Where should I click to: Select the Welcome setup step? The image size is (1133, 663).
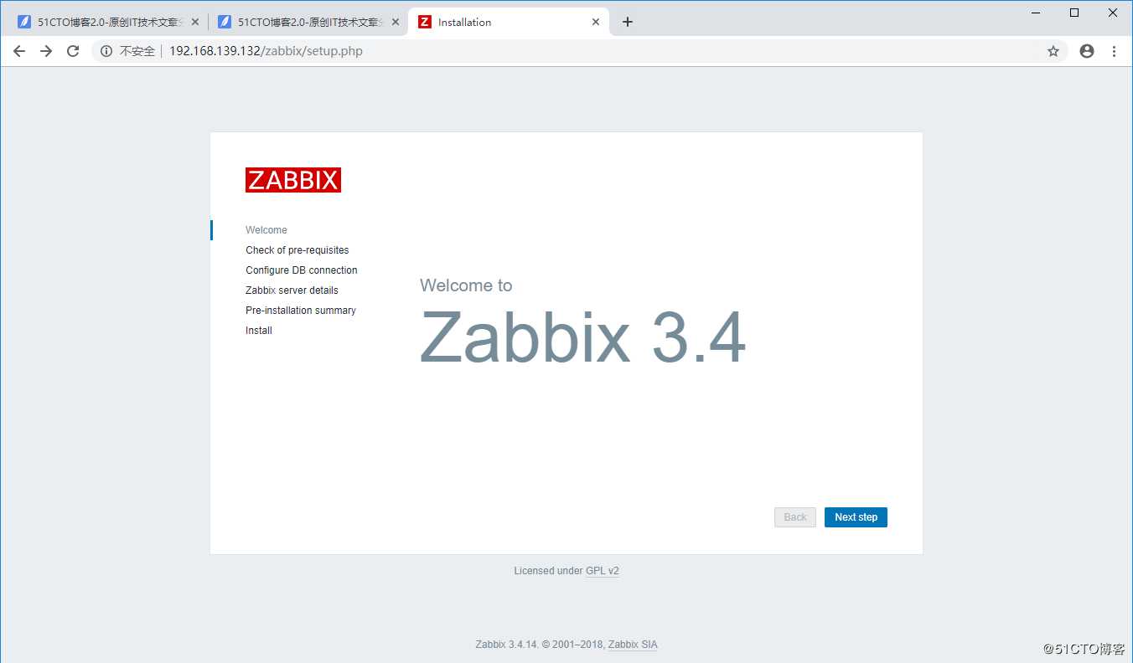pos(266,230)
